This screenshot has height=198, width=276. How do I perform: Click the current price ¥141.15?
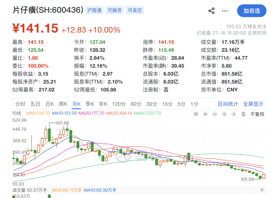coord(35,28)
